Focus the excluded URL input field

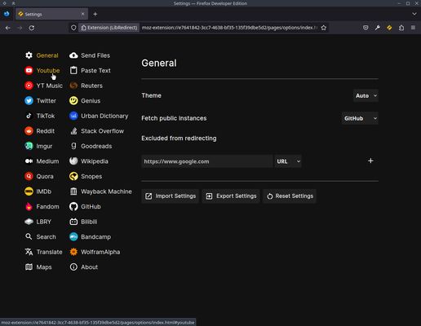pos(207,161)
